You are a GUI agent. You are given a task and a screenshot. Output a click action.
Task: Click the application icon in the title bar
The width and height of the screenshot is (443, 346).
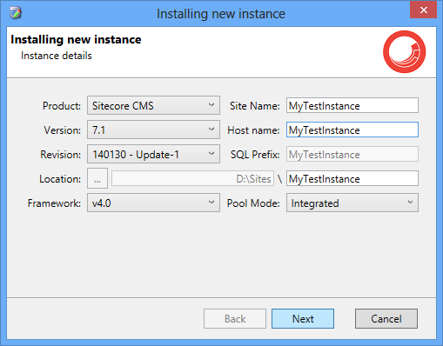point(16,13)
